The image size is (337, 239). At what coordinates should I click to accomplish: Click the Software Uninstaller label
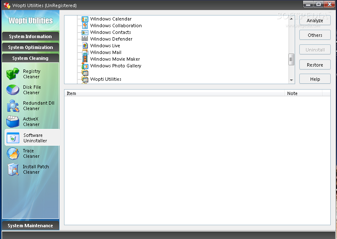[x=35, y=138]
